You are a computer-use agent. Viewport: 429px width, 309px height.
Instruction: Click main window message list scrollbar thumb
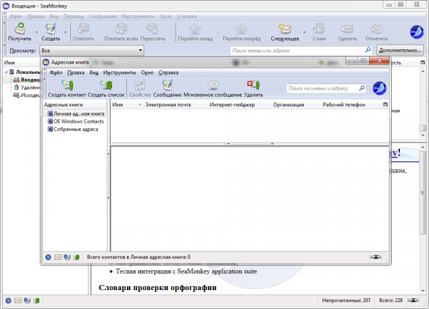point(423,128)
